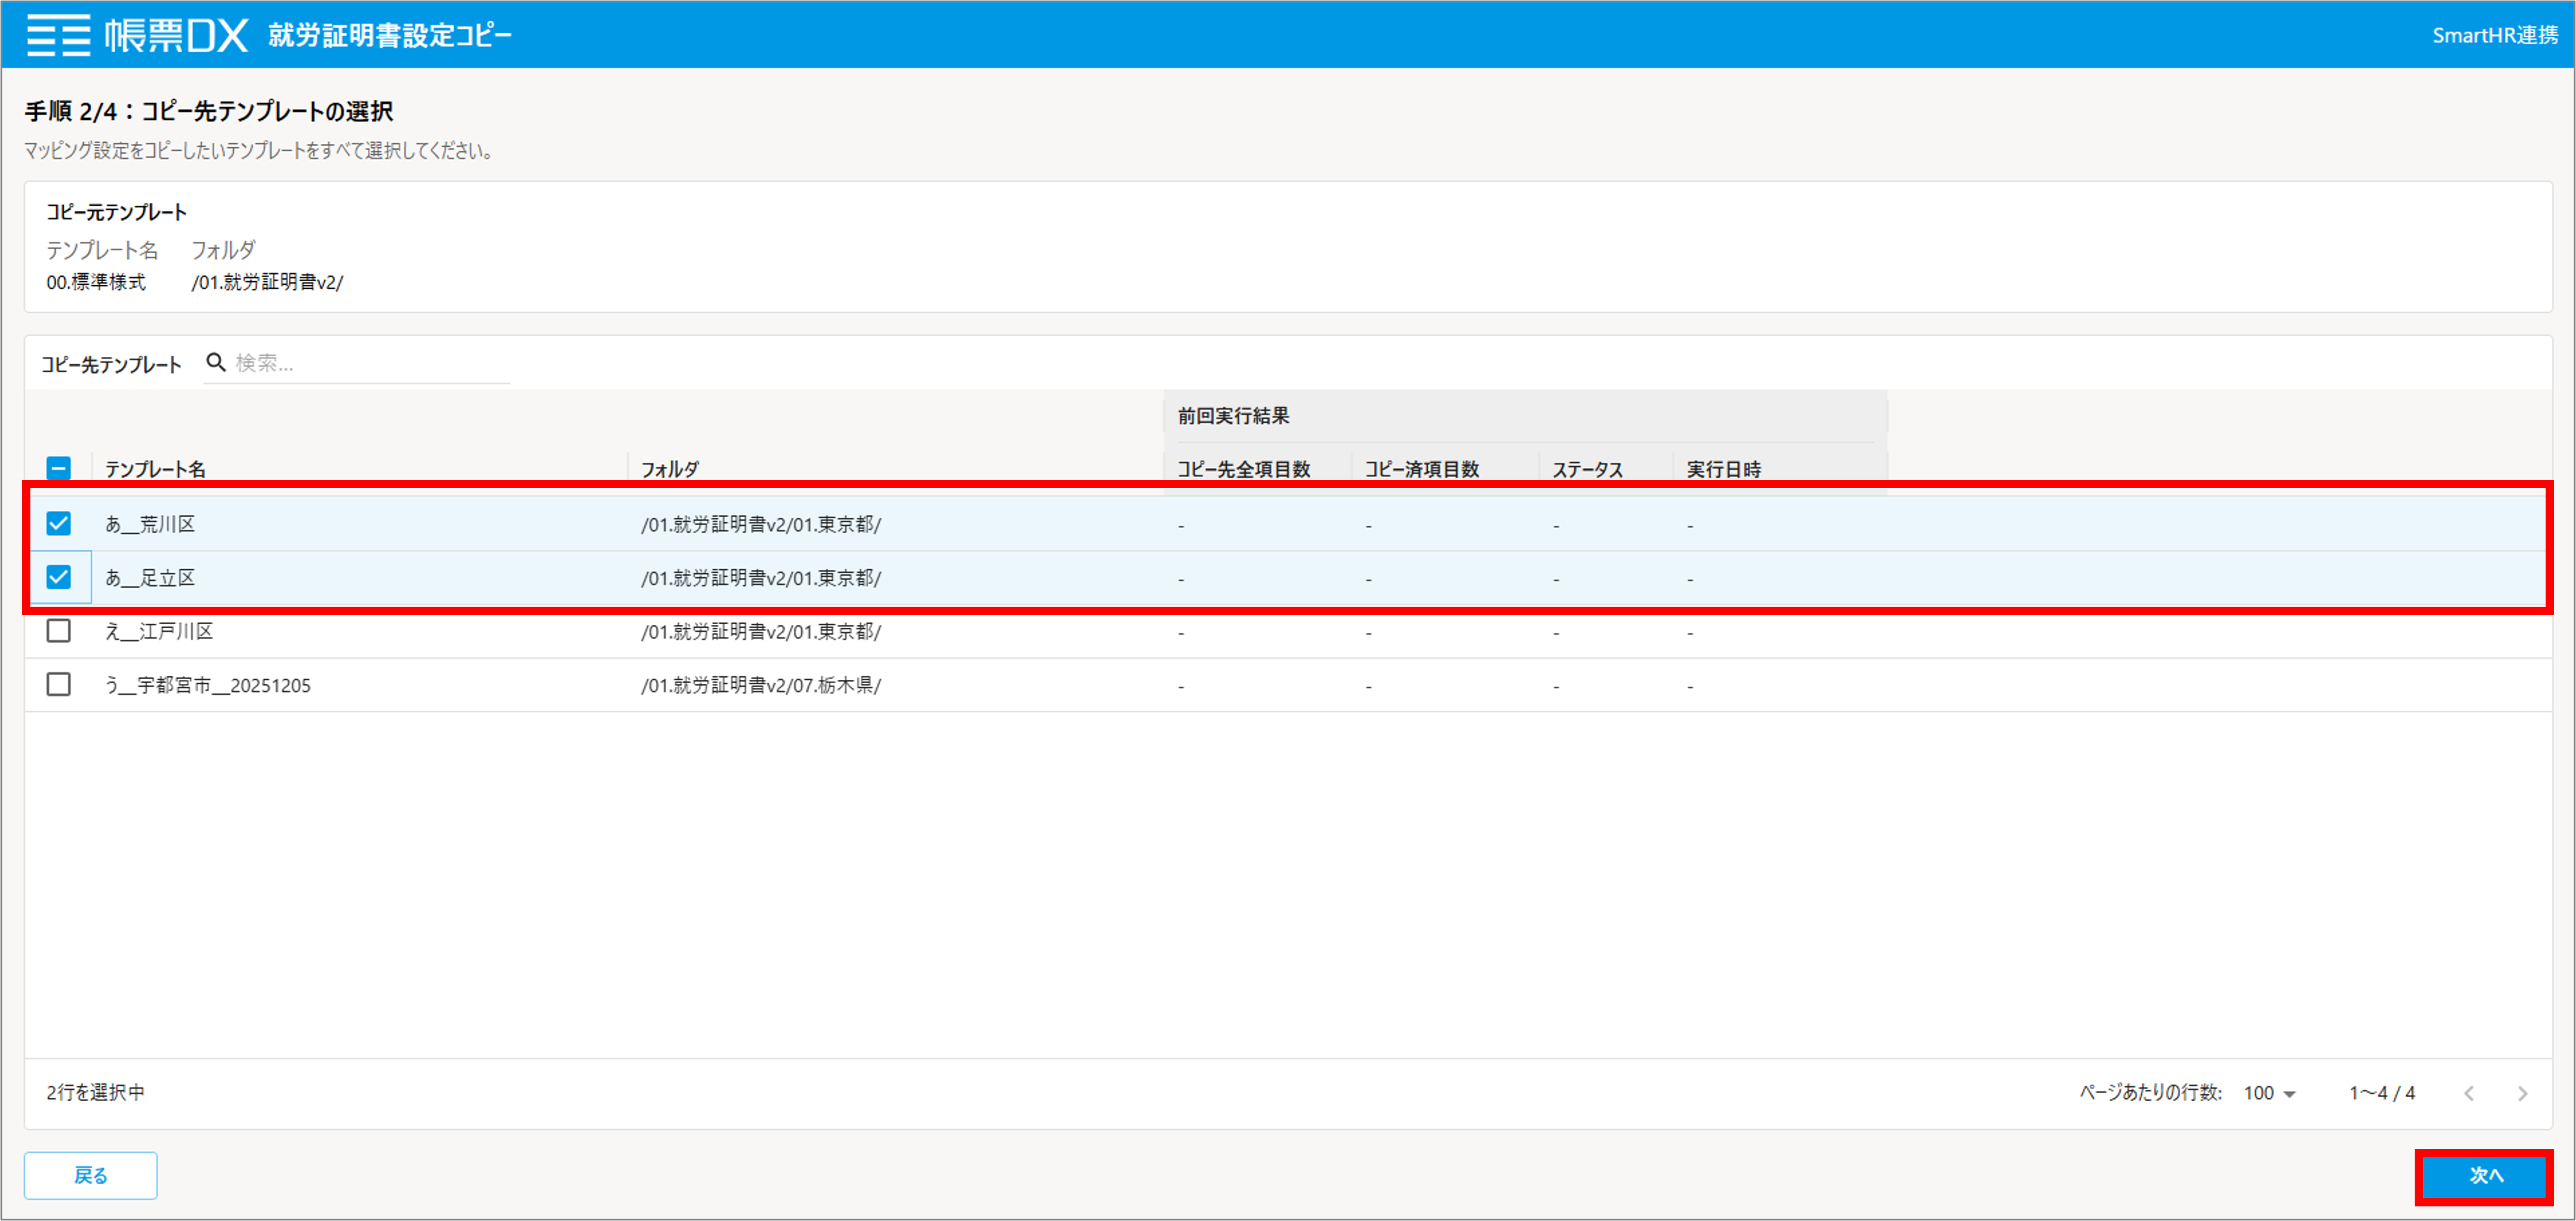Toggle the select-all header checkbox

(x=59, y=468)
